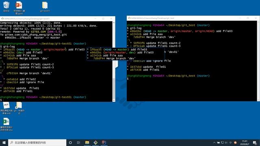Viewport: 260px width, 146px height.
Task: Click '8f3c1a6 update file01 count-3' in left terminal
Action: click(x=30, y=67)
